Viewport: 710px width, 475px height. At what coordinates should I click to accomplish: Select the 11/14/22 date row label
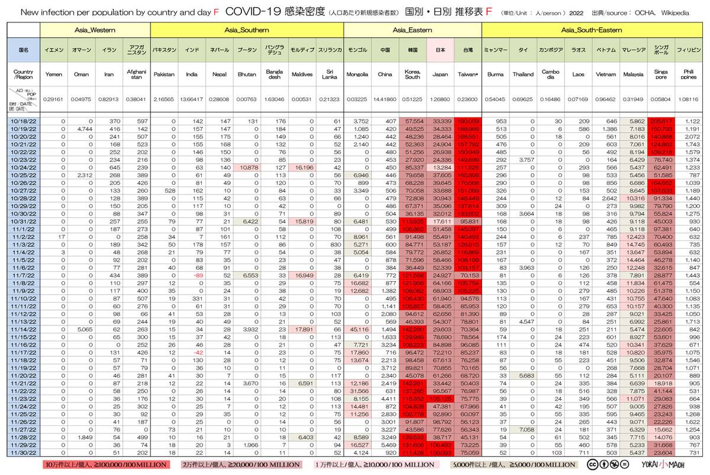[x=24, y=331]
